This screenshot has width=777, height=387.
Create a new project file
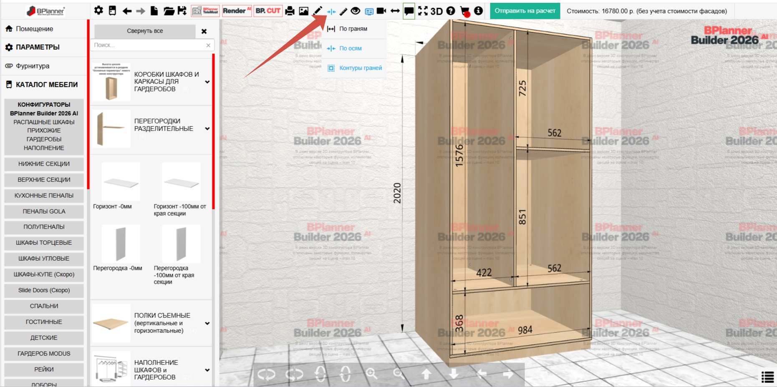(x=154, y=10)
